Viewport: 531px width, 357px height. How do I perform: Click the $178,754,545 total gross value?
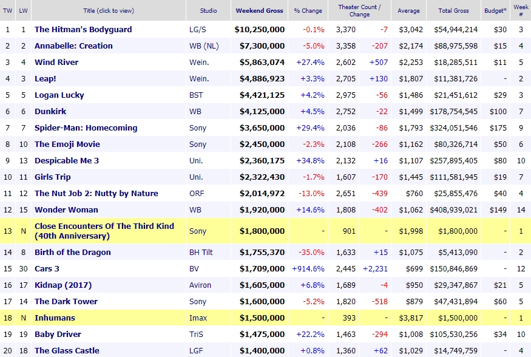(x=454, y=112)
